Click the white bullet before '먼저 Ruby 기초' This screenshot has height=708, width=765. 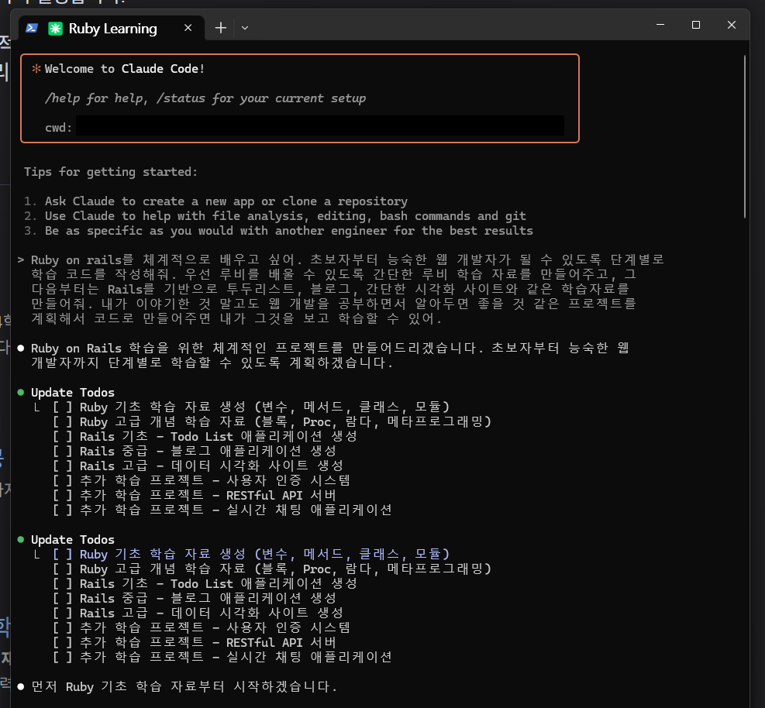[20, 686]
